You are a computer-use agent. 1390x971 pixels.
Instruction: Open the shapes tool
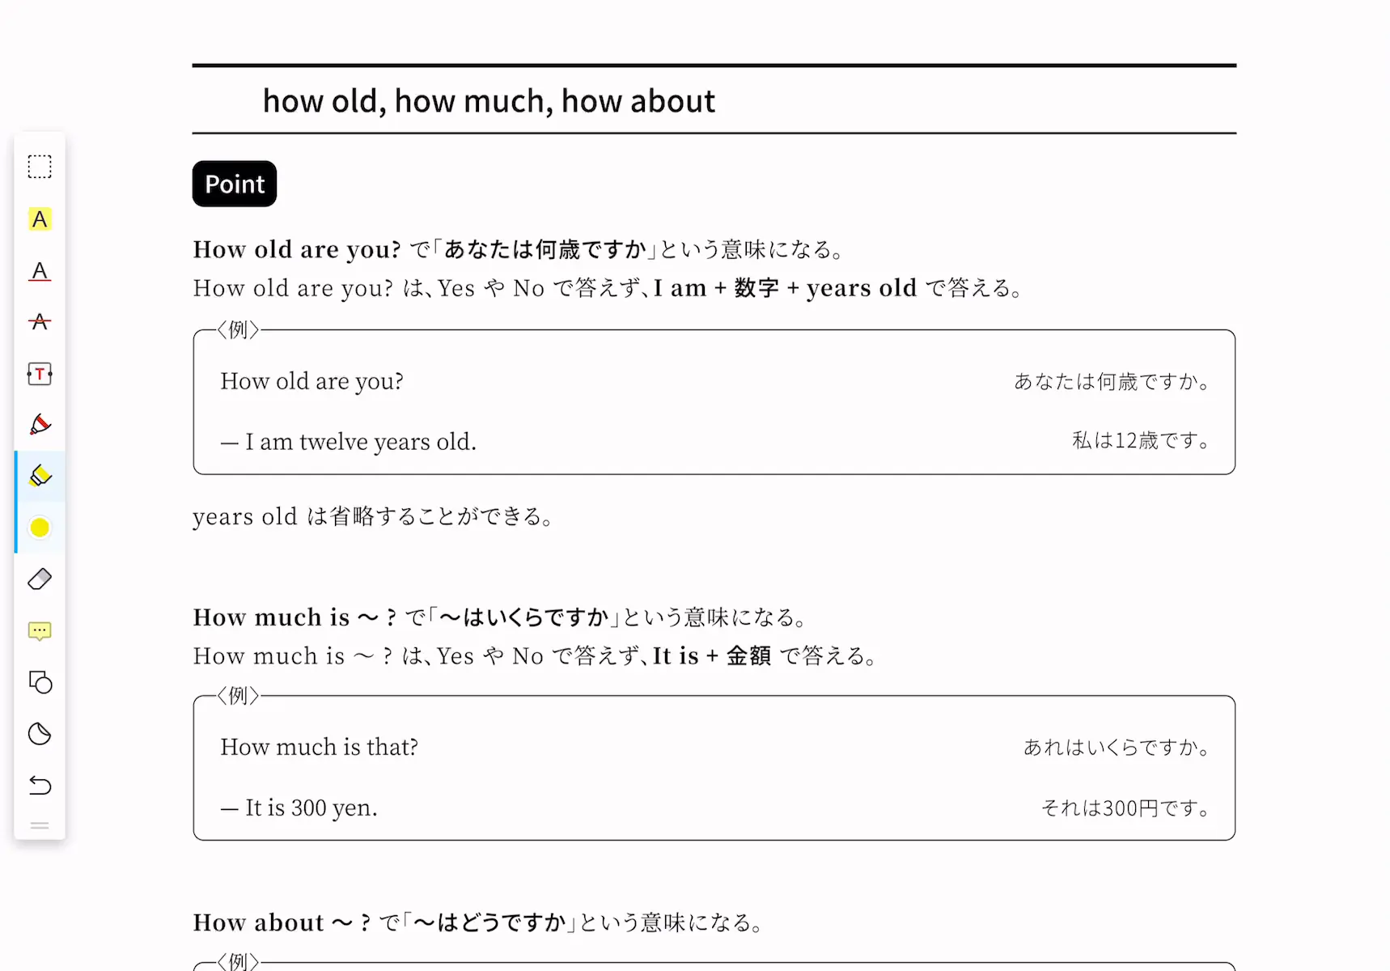coord(40,682)
